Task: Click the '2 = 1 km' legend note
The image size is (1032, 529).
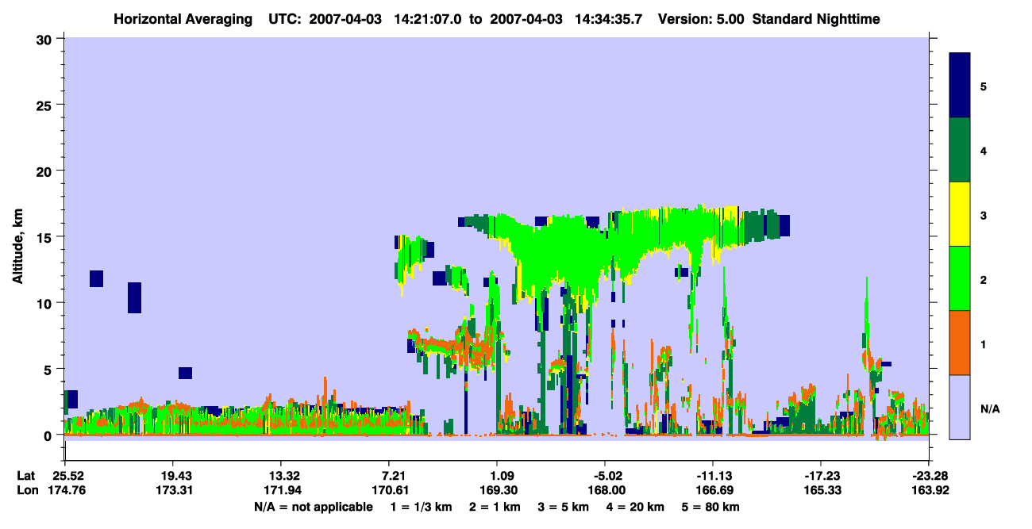Action: (495, 507)
